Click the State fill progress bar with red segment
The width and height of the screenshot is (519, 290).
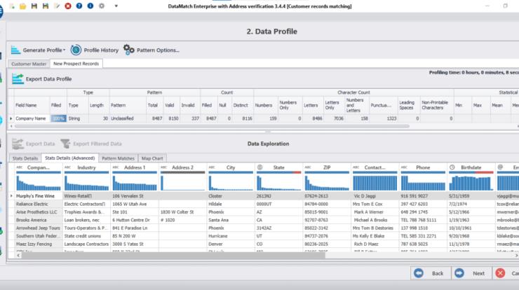[279, 172]
